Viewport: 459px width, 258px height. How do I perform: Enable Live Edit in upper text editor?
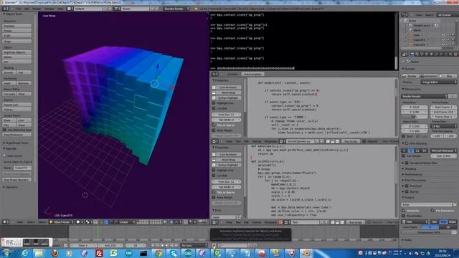point(214,108)
